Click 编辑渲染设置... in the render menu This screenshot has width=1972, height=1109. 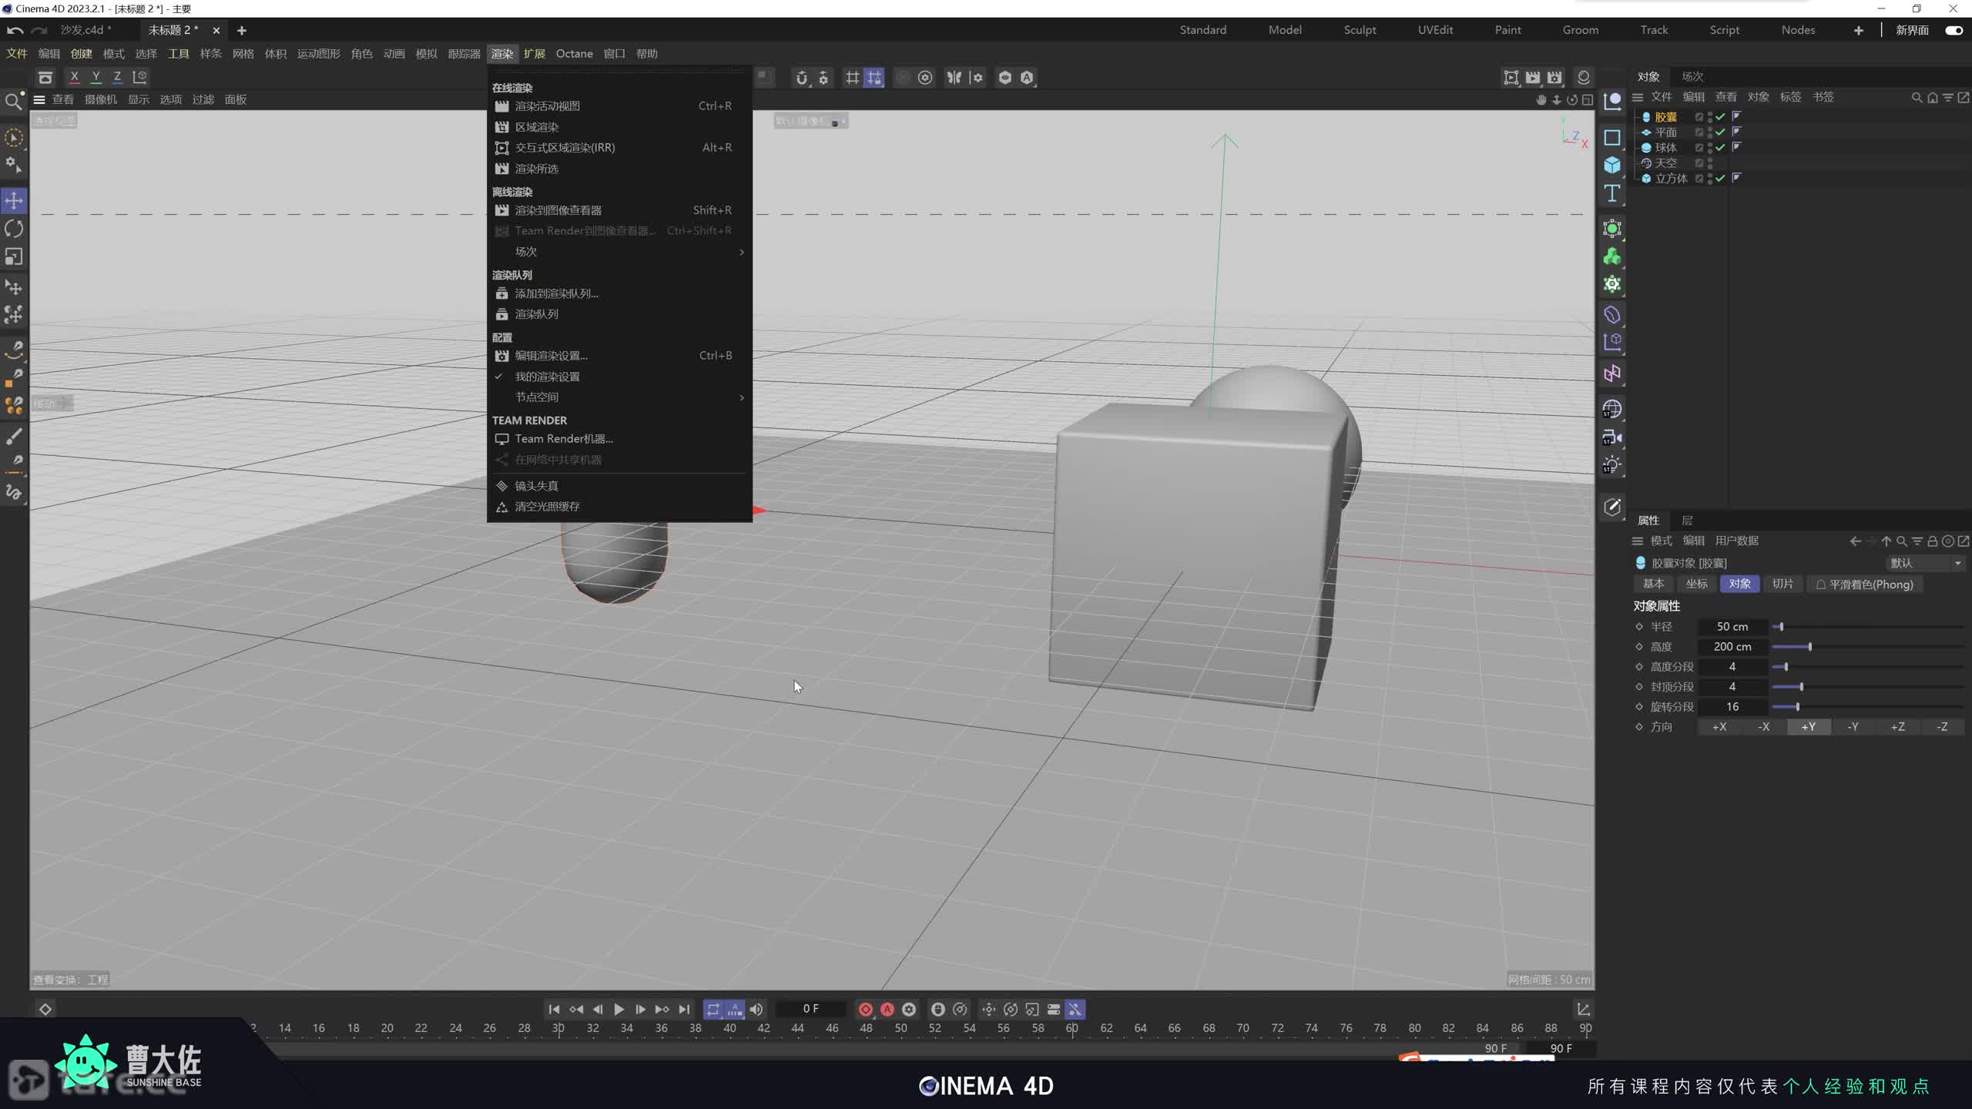tap(551, 356)
